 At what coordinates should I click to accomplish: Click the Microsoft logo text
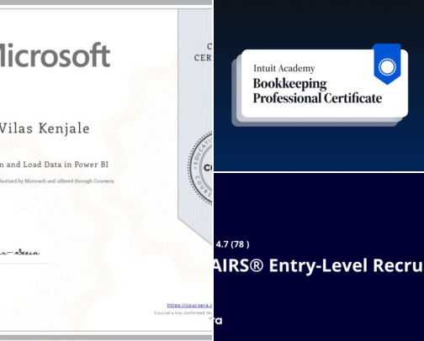pyautogui.click(x=55, y=55)
